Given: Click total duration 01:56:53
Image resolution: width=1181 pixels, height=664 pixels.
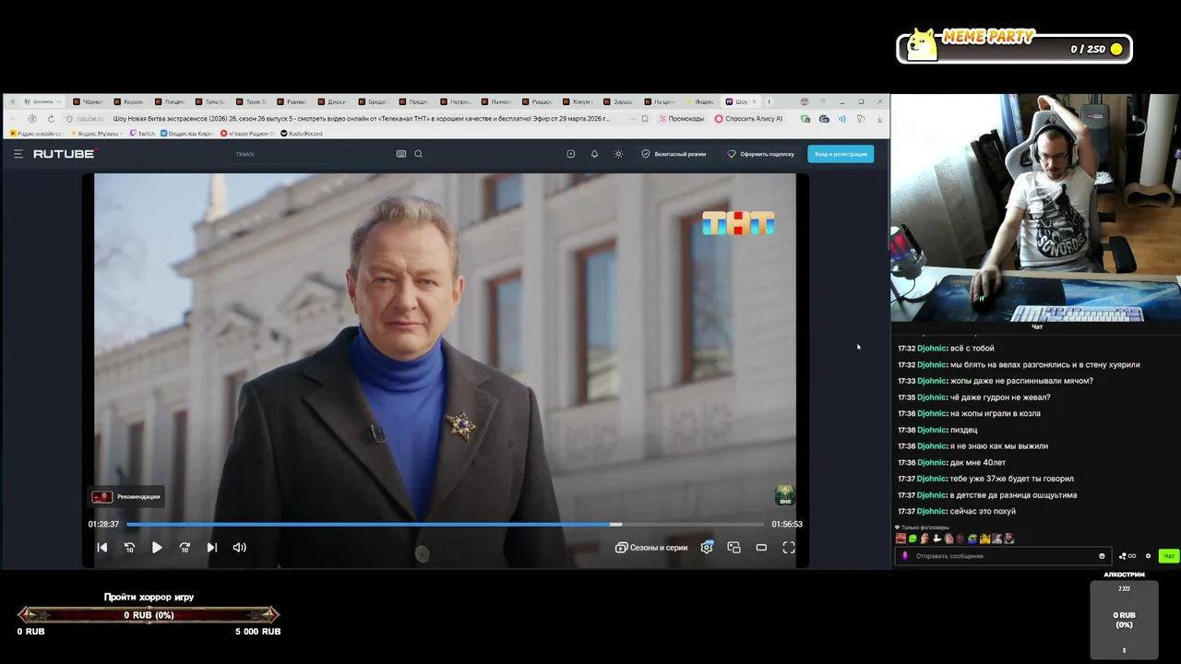Looking at the screenshot, I should click(x=787, y=524).
